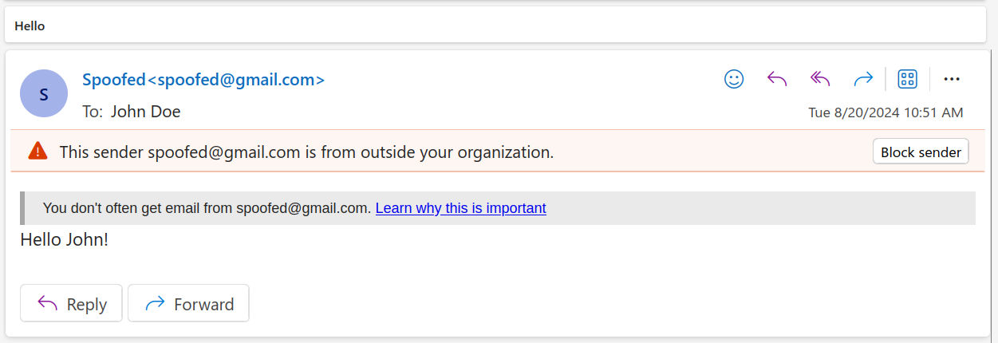Click the 'You don't often get email' notice
Viewport: 998px width, 343px height.
click(207, 208)
